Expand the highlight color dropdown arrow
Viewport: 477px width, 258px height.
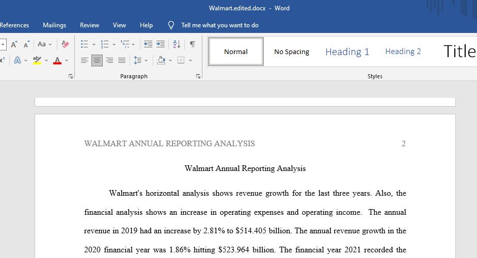[x=46, y=60]
